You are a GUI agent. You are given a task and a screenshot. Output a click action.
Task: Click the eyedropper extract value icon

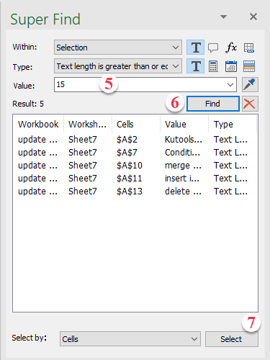250,84
